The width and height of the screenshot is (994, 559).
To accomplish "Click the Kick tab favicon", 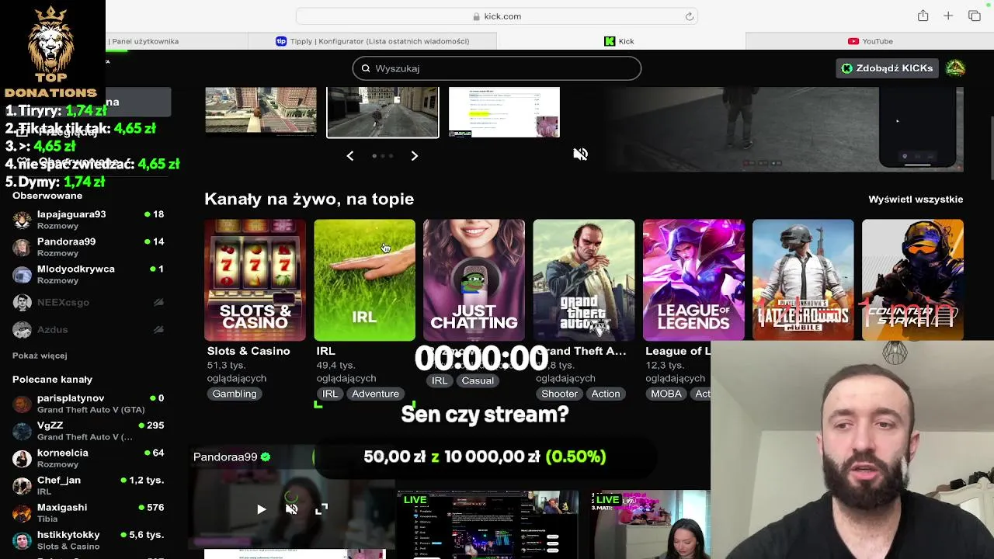I will click(610, 41).
